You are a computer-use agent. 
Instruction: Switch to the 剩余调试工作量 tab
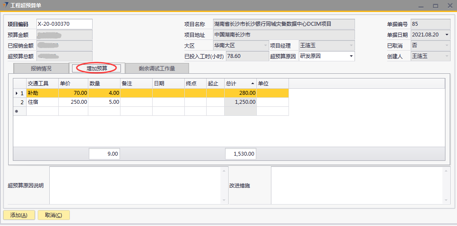click(156, 68)
